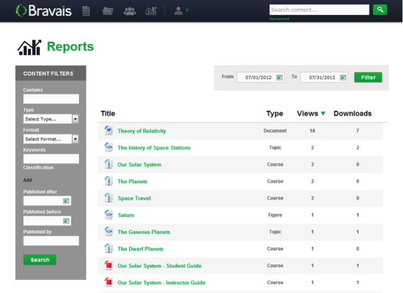This screenshot has height=293, width=403.
Task: Click the Advanced search link
Action: tap(279, 19)
